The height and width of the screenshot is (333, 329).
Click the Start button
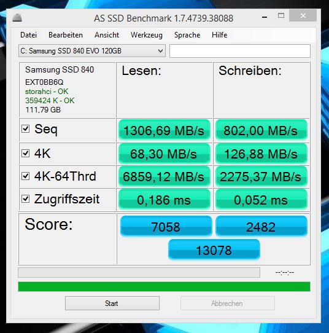point(112,304)
